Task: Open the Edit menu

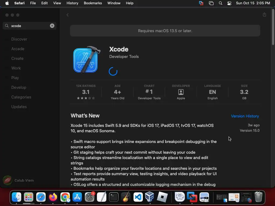Action: (44, 3)
